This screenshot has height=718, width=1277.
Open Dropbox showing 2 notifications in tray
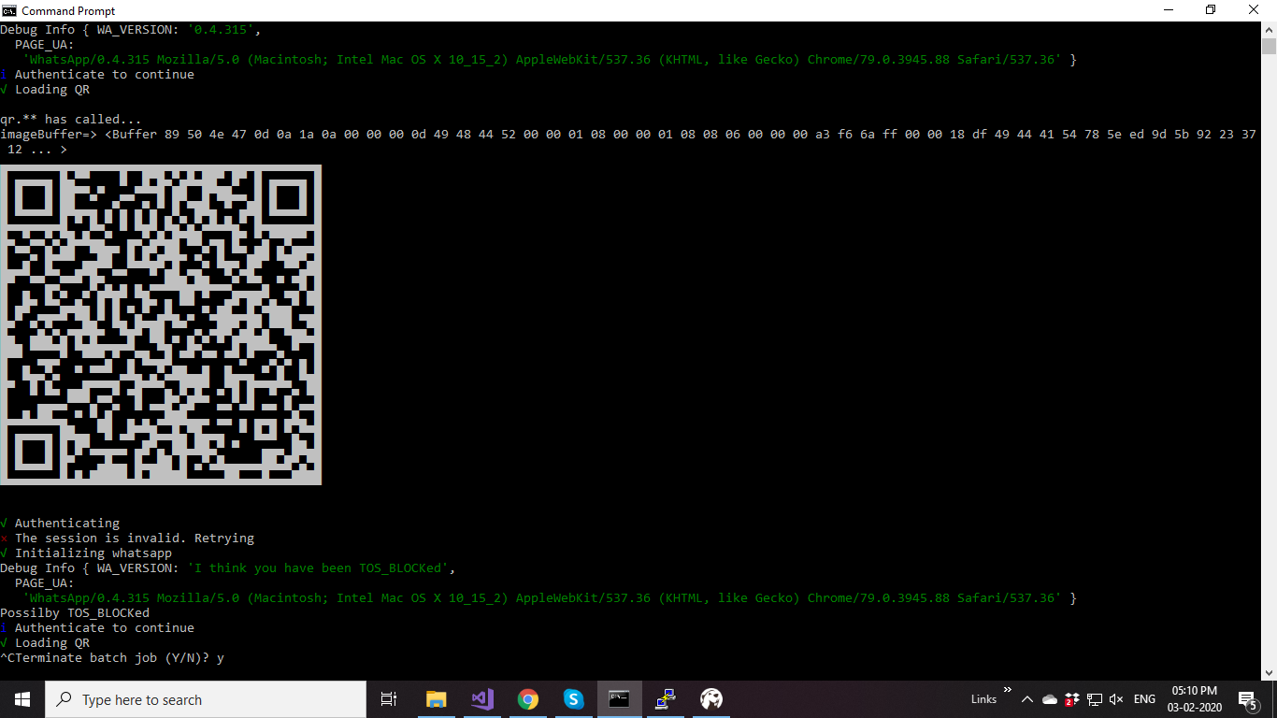tap(1070, 698)
